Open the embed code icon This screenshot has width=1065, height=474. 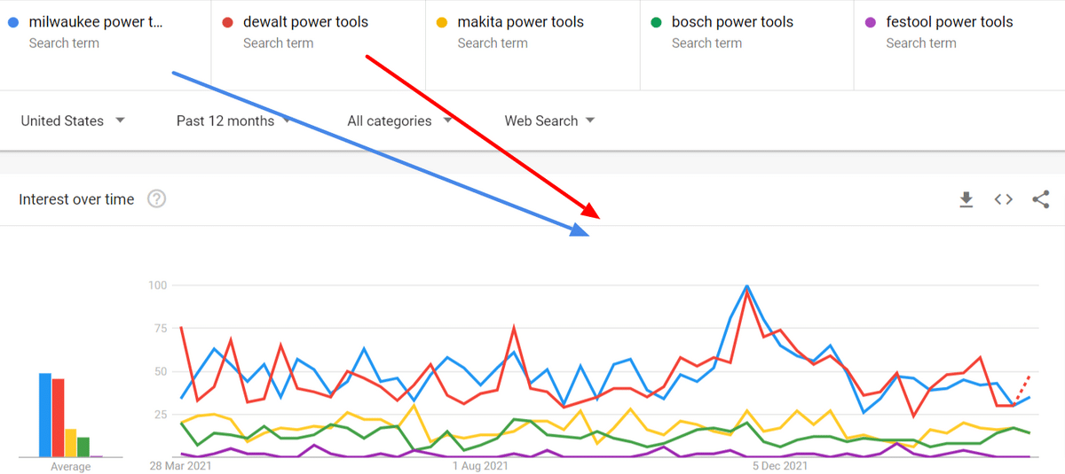[1004, 199]
